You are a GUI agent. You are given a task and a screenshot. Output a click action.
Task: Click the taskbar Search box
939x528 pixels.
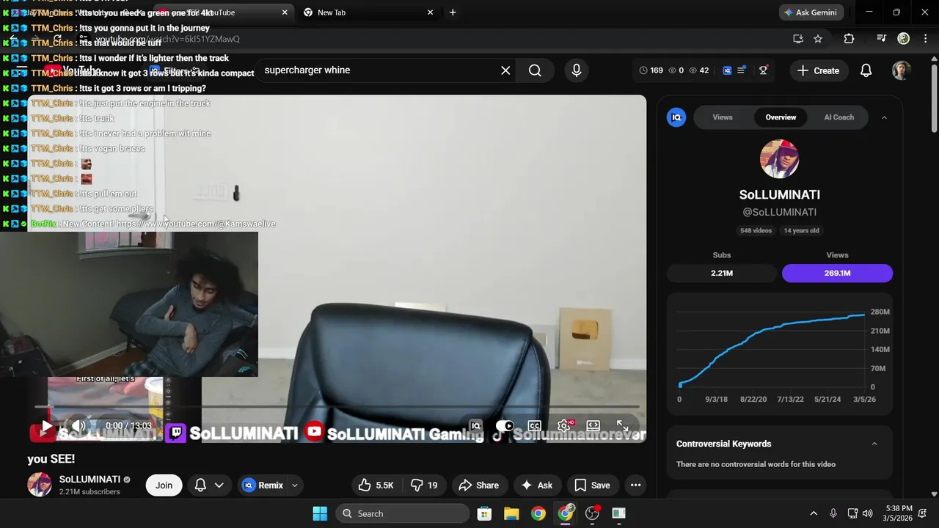(403, 513)
